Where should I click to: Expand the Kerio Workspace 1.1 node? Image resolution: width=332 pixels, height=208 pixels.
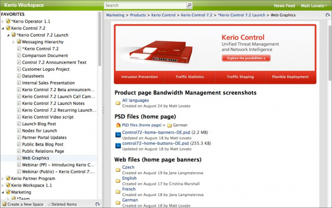(x=3, y=185)
